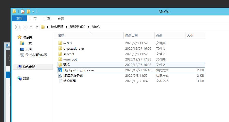Open the 共享 ribbon tab
This screenshot has height=122, width=229.
47,19
